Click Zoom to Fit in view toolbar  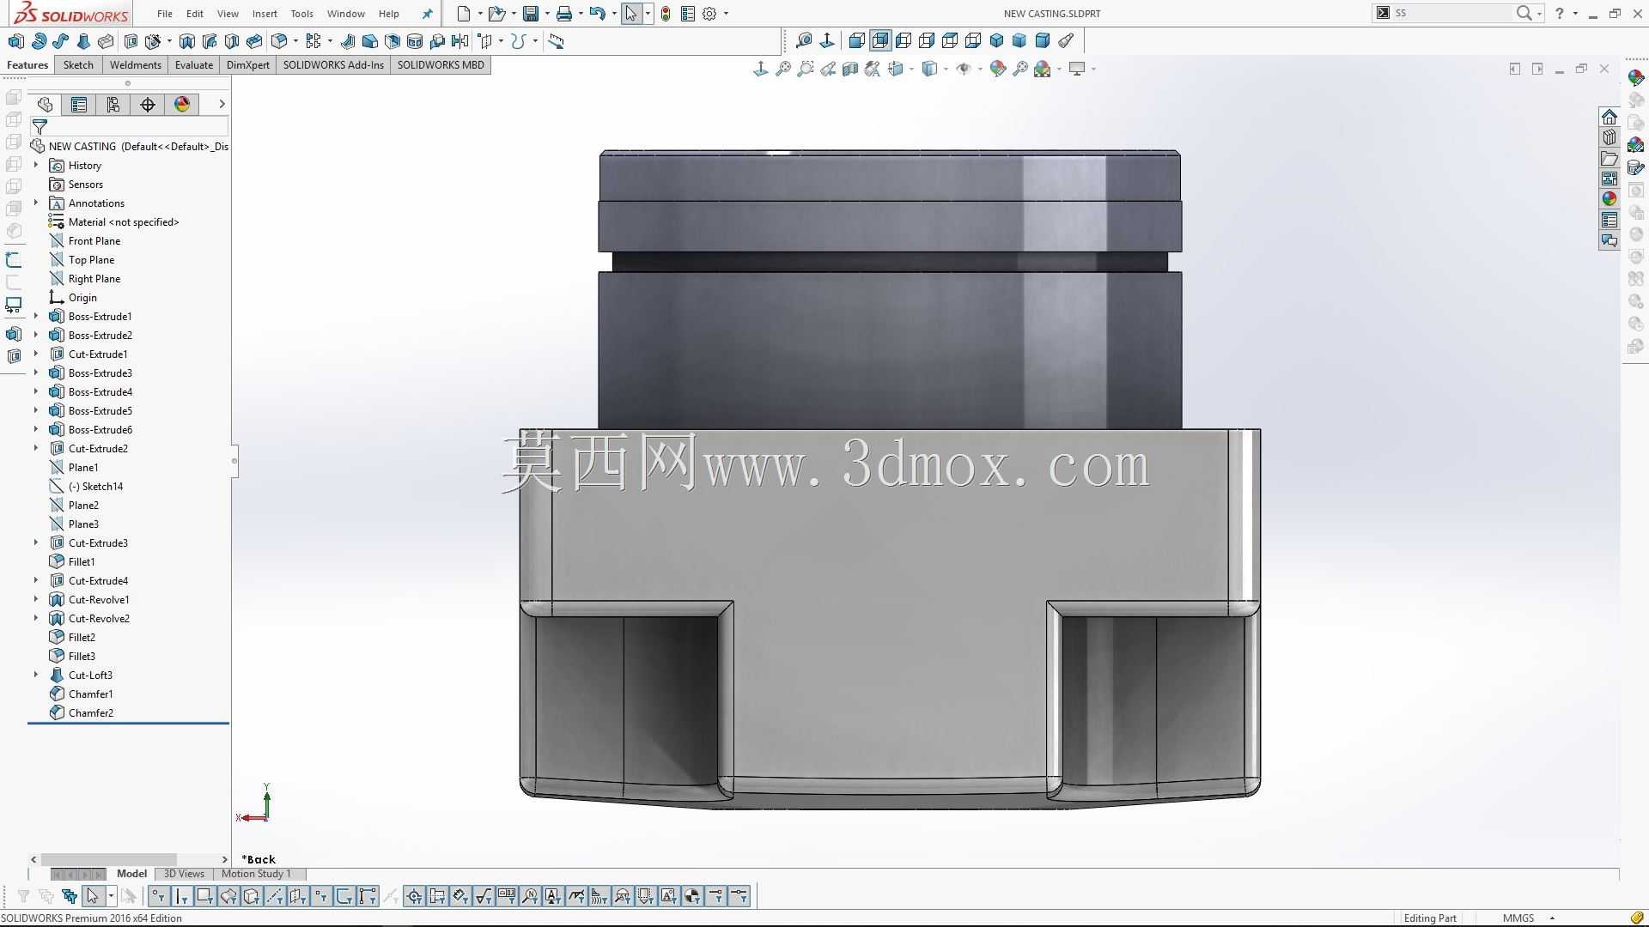[x=782, y=69]
